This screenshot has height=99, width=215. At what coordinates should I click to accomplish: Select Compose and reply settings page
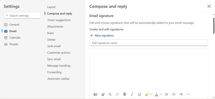59,14
